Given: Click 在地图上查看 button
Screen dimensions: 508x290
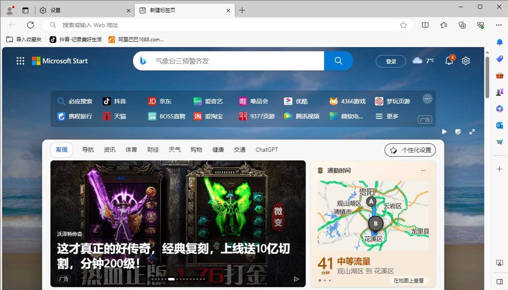Looking at the screenshot, I should (x=409, y=280).
